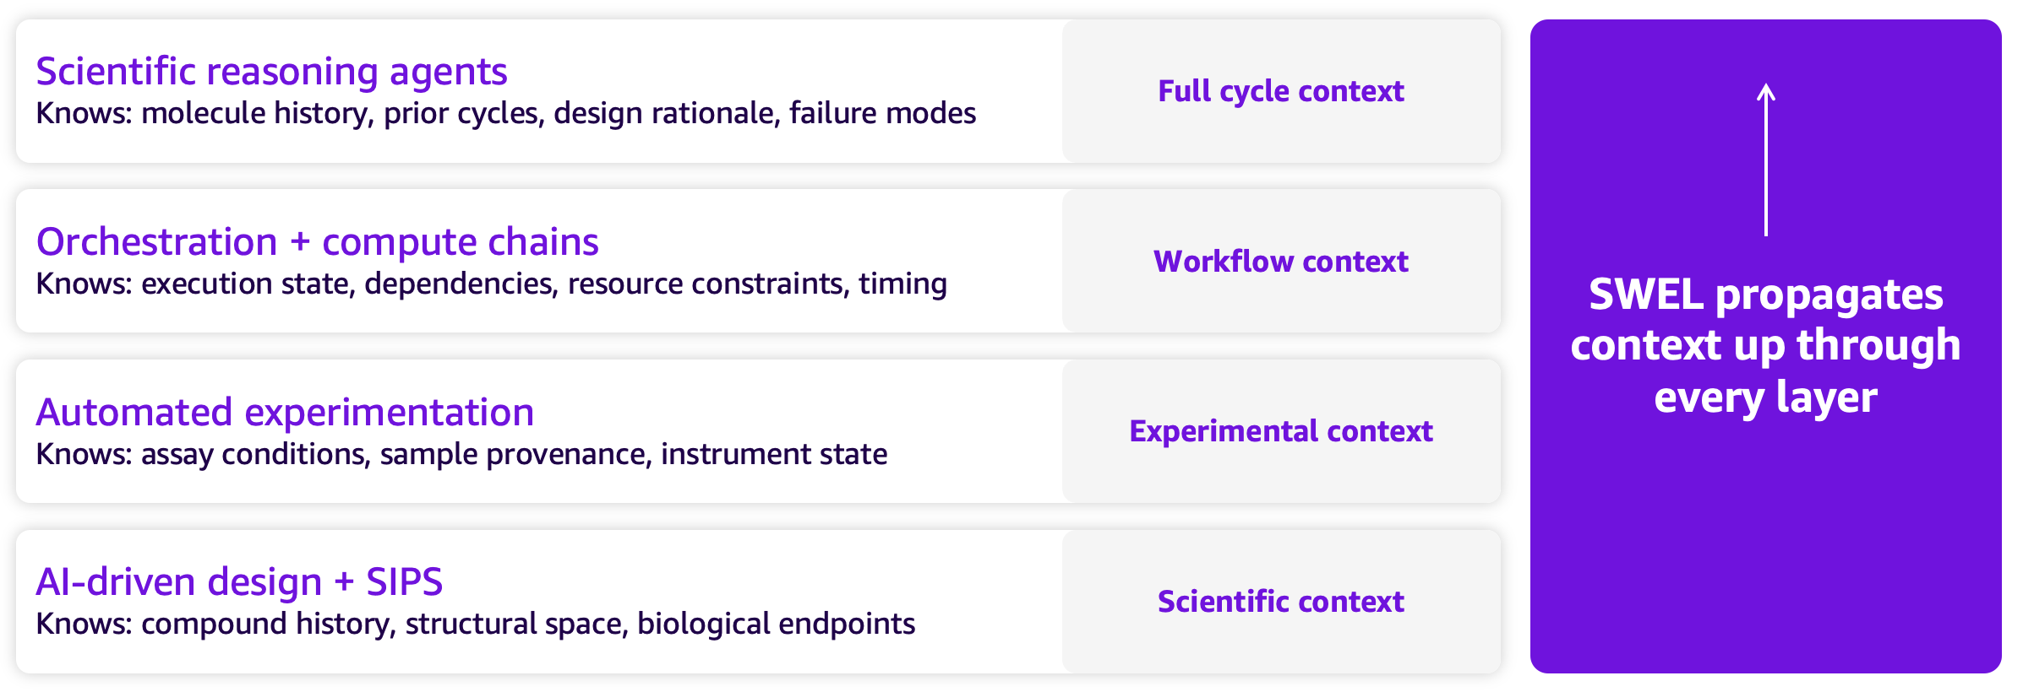Select the compound history description line

475,624
